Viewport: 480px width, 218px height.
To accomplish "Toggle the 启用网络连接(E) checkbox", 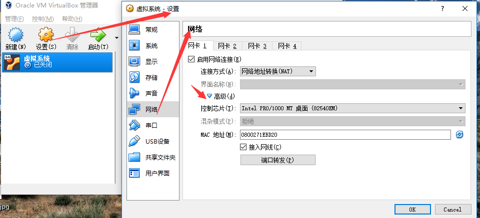I will [x=191, y=59].
